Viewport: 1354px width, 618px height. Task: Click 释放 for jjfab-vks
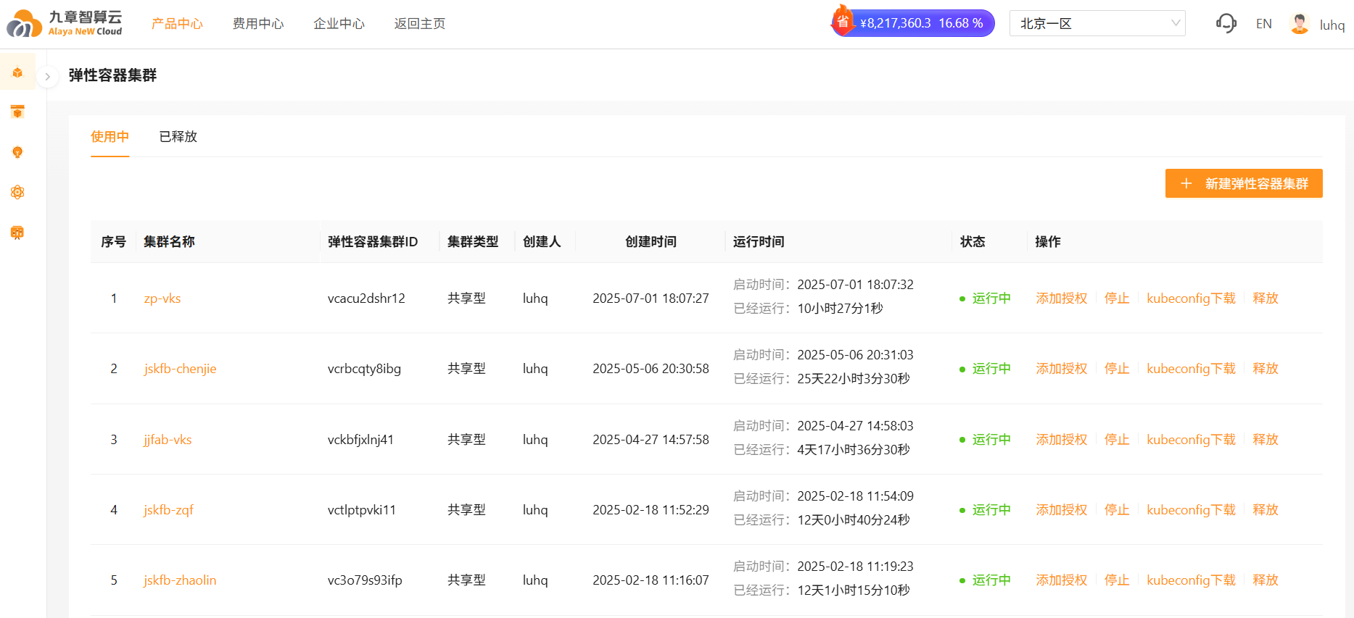tap(1266, 440)
